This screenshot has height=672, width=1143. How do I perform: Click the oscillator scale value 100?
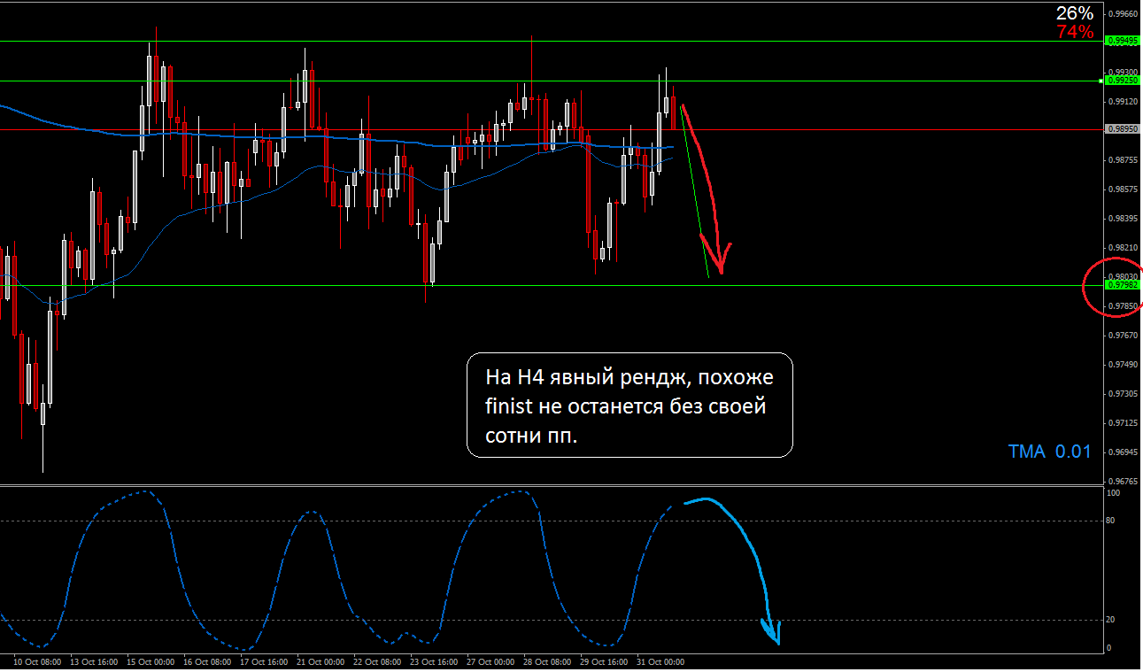click(1114, 492)
